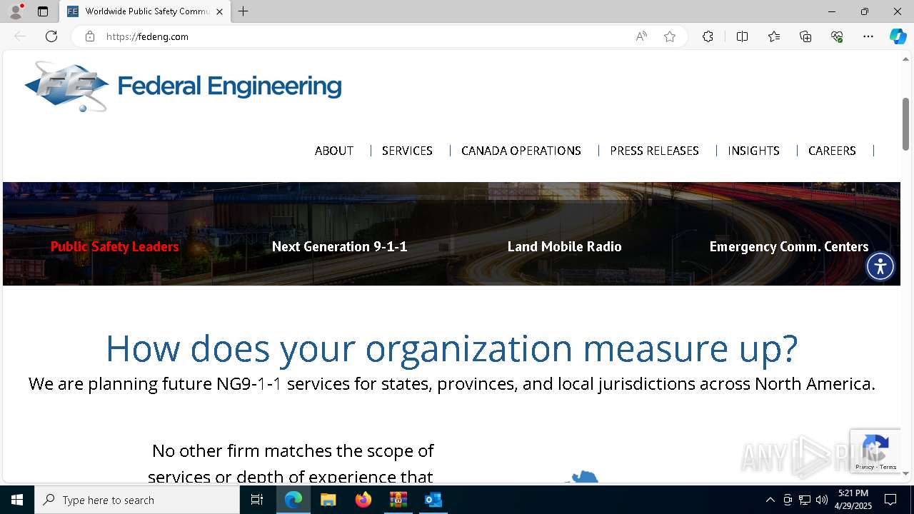
Task: Close the Worldwide Public Safety tab
Action: pos(219,11)
